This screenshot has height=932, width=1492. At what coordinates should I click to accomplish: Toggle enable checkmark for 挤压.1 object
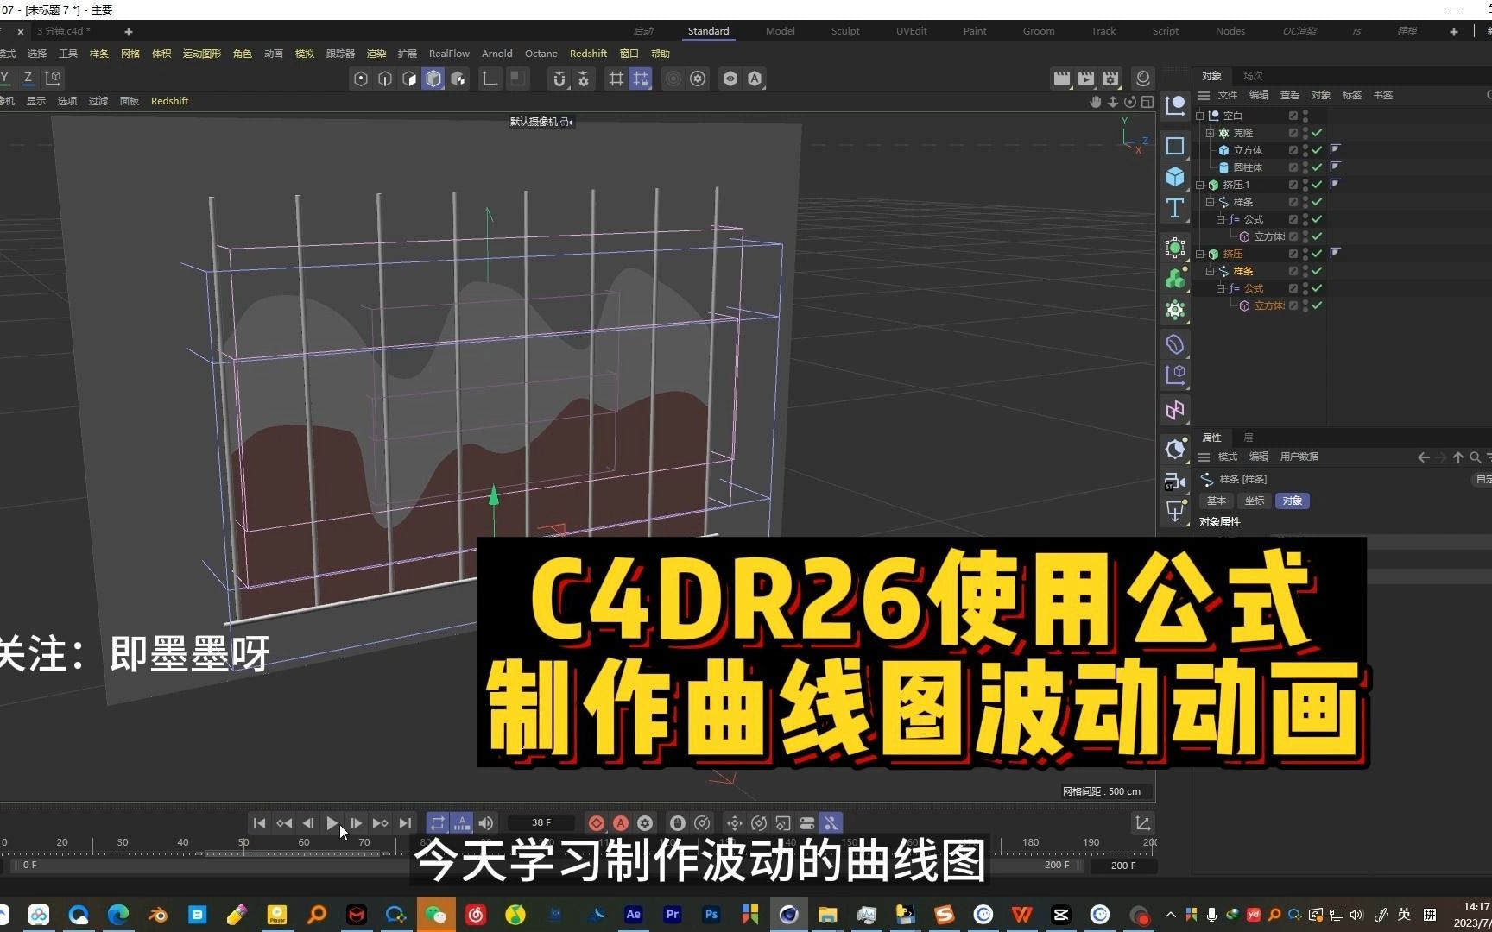click(1318, 185)
